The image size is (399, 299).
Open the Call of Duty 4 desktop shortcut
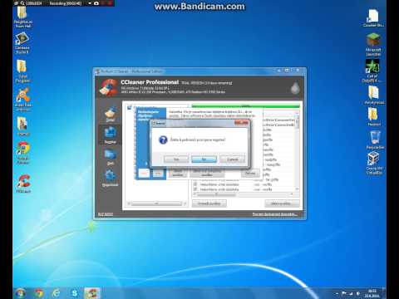(372, 71)
